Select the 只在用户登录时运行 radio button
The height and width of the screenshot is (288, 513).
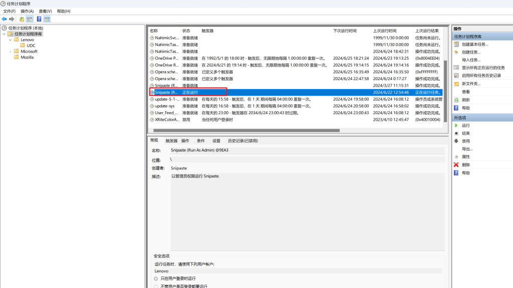(x=156, y=278)
